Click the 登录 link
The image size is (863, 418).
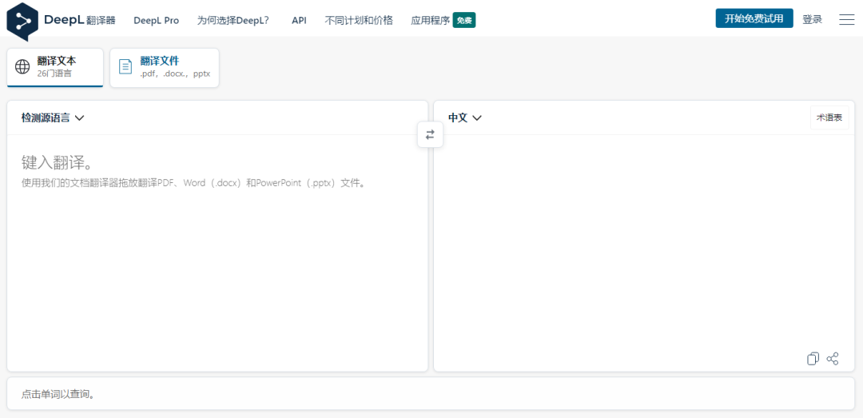813,19
